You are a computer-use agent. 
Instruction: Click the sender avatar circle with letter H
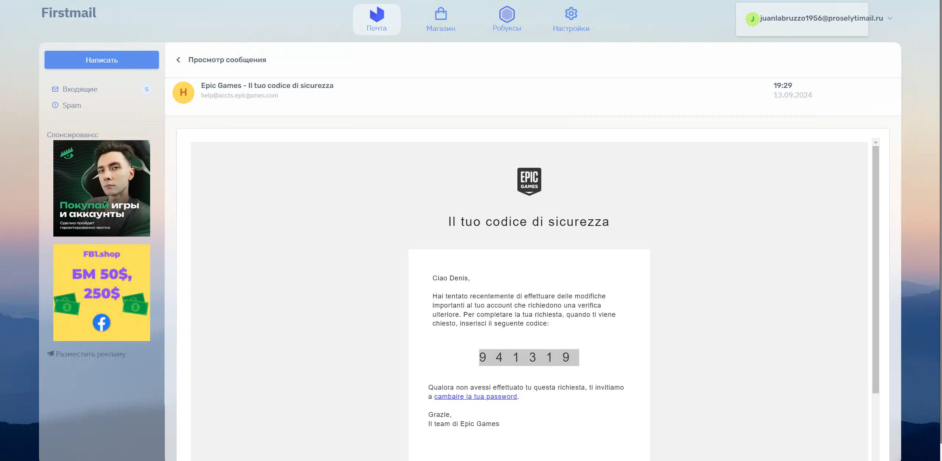pos(183,92)
